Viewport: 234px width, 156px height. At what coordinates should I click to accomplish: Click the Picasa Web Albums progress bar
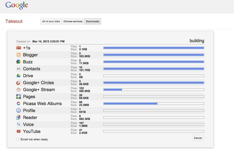click(x=154, y=104)
